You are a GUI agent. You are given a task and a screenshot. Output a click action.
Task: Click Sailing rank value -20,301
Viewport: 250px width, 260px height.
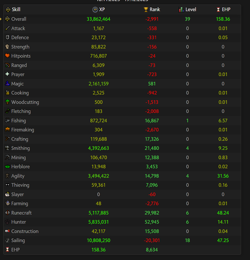[152, 240]
